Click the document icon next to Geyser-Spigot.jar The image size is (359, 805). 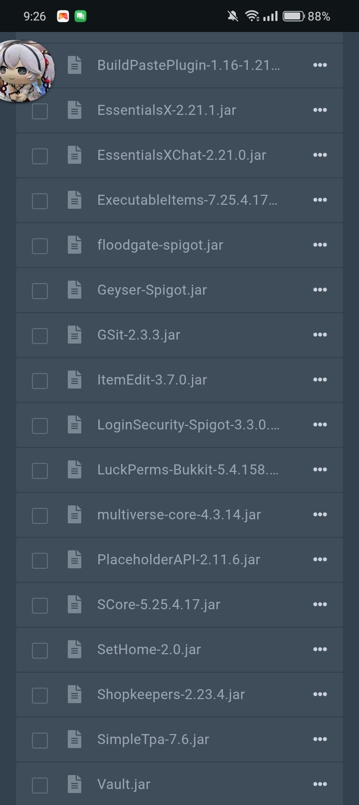pyautogui.click(x=74, y=290)
